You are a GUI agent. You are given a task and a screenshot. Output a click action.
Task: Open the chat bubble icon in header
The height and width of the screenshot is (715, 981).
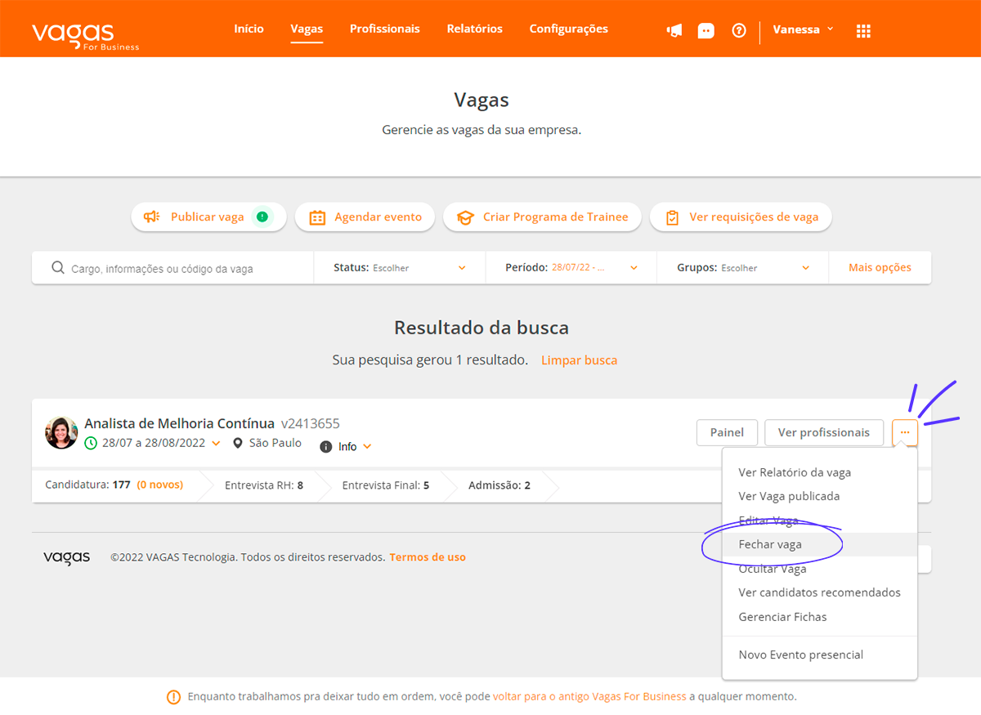706,30
